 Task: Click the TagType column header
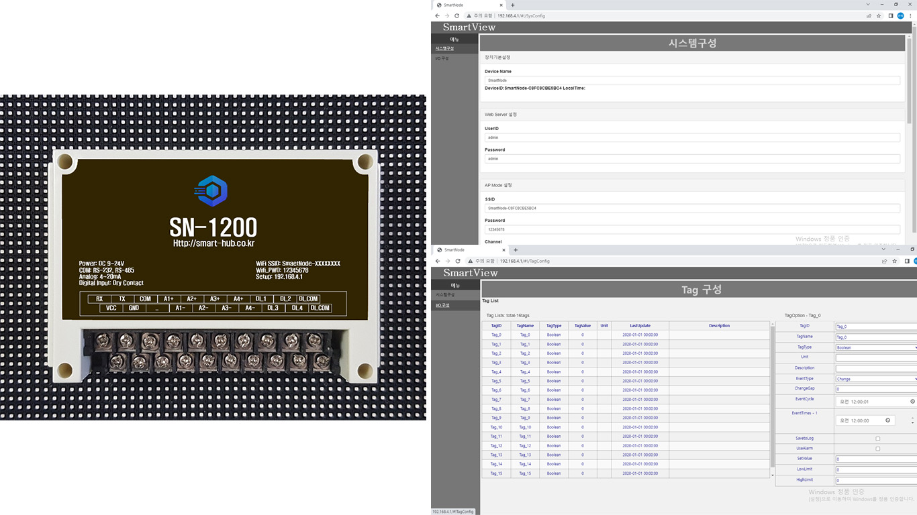[554, 326]
